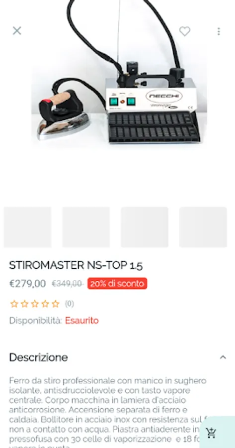The width and height of the screenshot is (235, 448).
Task: Click the first rating star
Action: click(14, 304)
